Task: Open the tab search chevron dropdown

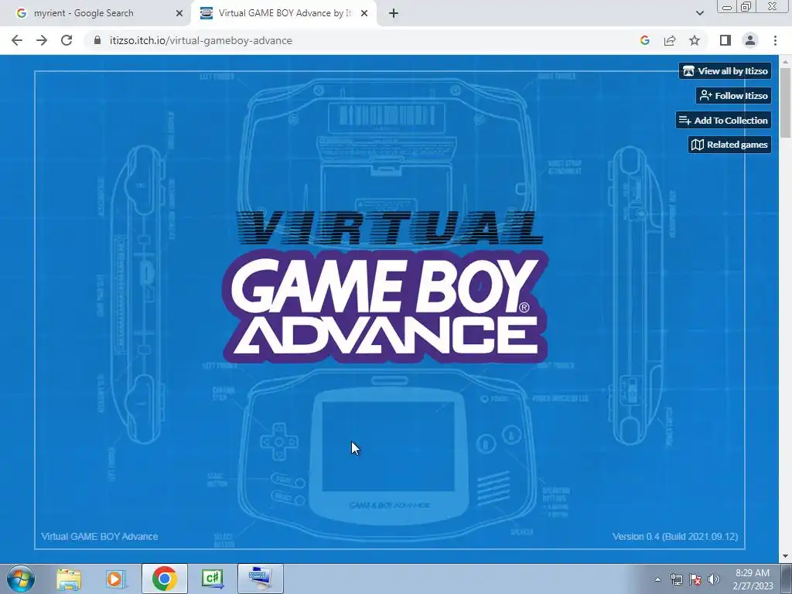Action: [x=699, y=13]
